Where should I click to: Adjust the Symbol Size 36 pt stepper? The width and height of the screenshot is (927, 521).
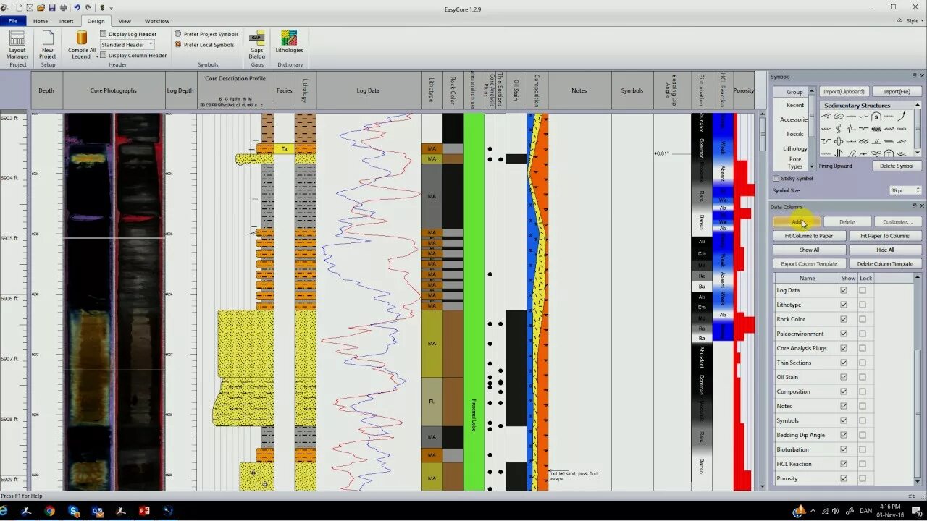coord(918,190)
